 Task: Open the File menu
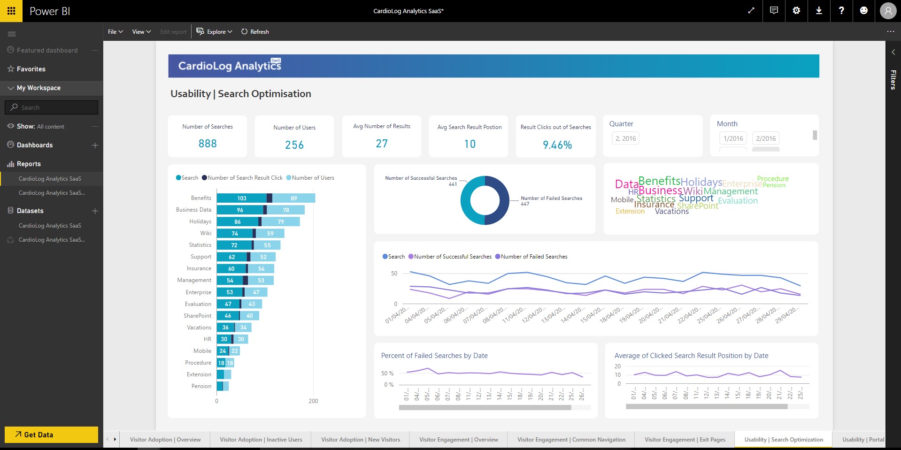[116, 32]
